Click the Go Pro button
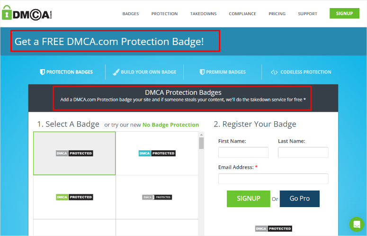The height and width of the screenshot is (236, 367). tap(300, 199)
